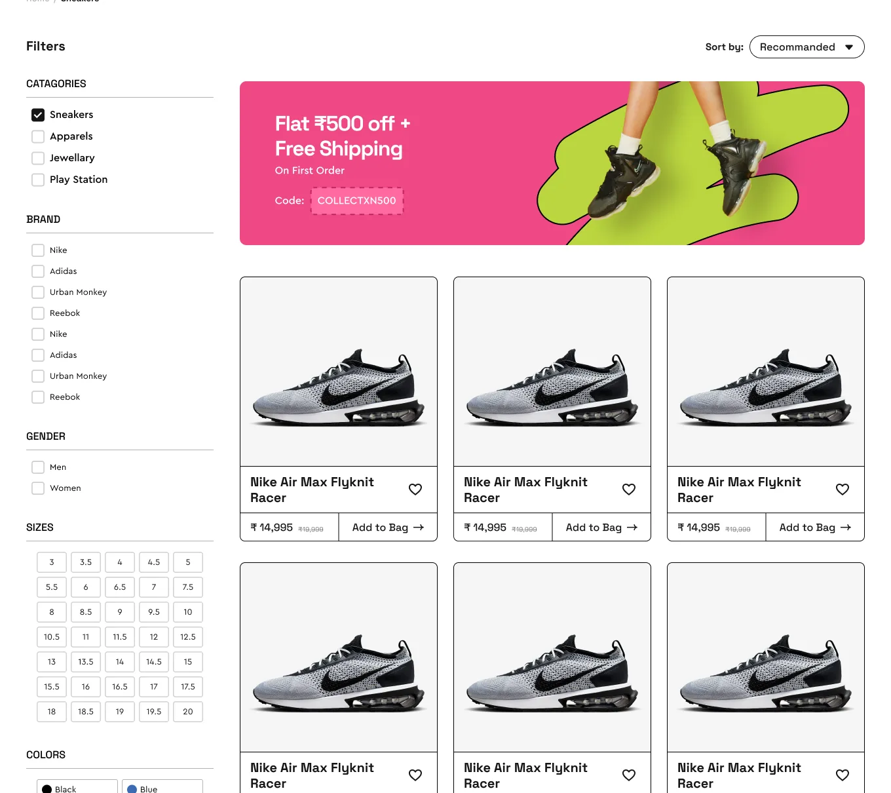Image resolution: width=891 pixels, height=793 pixels.
Task: Add the top-row right sneaker to bag
Action: pyautogui.click(x=815, y=528)
